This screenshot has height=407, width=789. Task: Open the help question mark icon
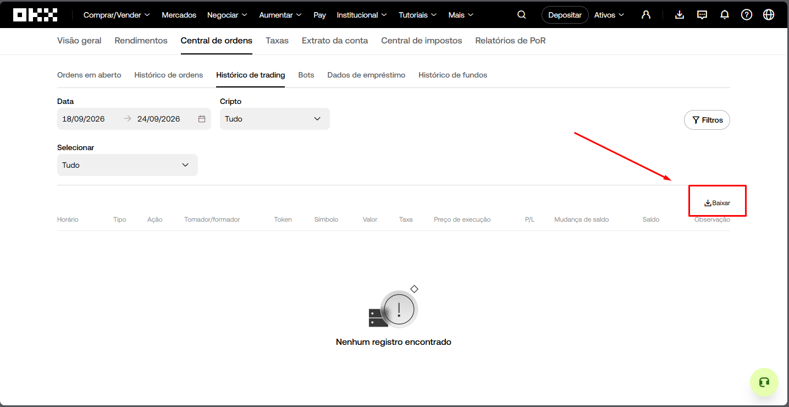pos(747,15)
